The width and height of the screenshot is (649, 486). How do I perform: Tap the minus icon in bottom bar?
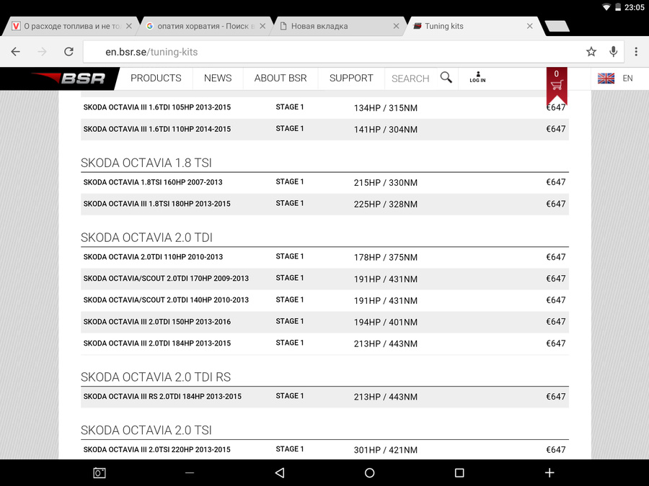[190, 473]
